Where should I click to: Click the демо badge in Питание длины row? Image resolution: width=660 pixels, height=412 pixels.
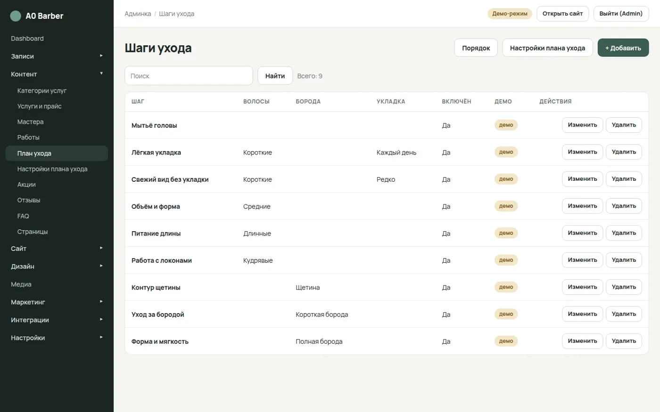(x=506, y=233)
